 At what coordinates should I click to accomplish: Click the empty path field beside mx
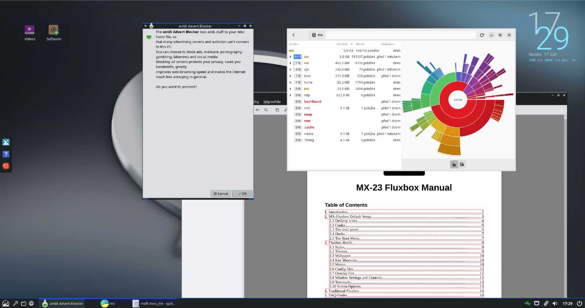400,35
